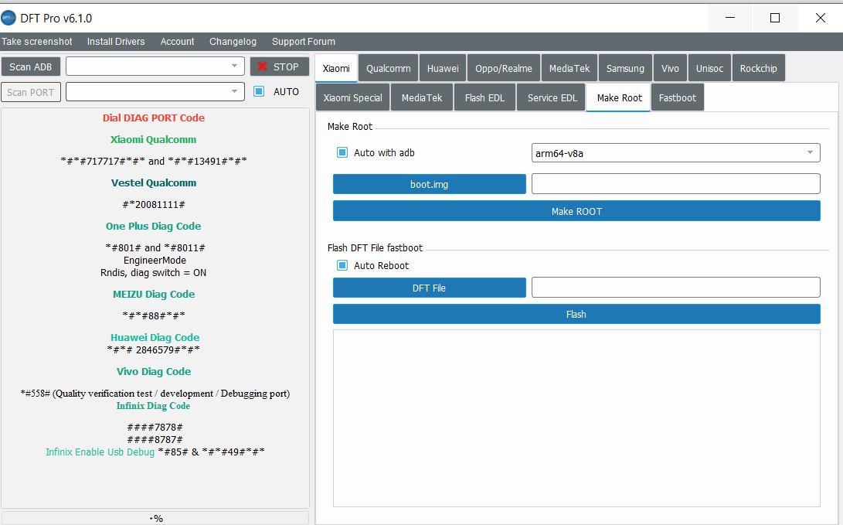Click the MEIZU Diag Code heading
This screenshot has width=843, height=525.
coord(154,295)
